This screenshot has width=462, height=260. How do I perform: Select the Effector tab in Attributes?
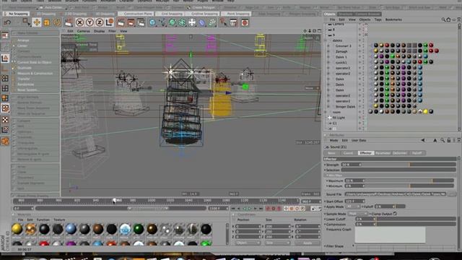coord(366,153)
